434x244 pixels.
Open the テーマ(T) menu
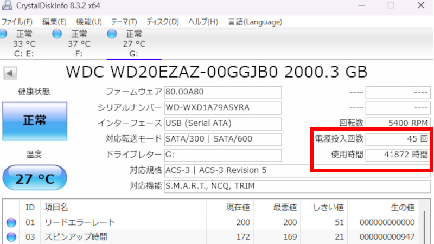124,22
